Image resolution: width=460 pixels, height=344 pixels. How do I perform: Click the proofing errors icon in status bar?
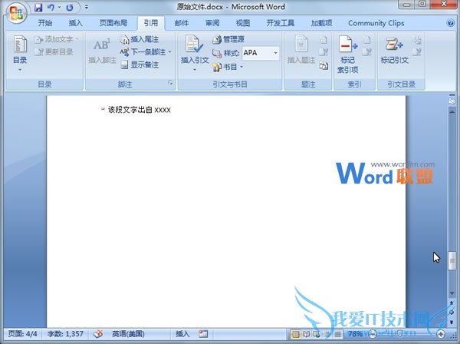click(98, 334)
